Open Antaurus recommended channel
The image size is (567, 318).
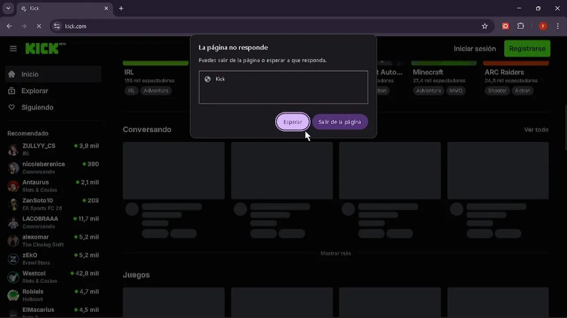[x=53, y=185]
